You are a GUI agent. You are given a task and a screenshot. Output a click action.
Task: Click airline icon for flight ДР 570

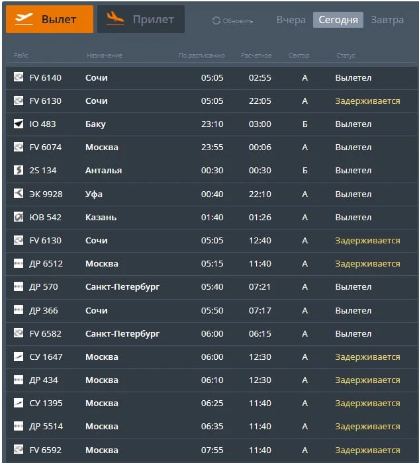(19, 286)
